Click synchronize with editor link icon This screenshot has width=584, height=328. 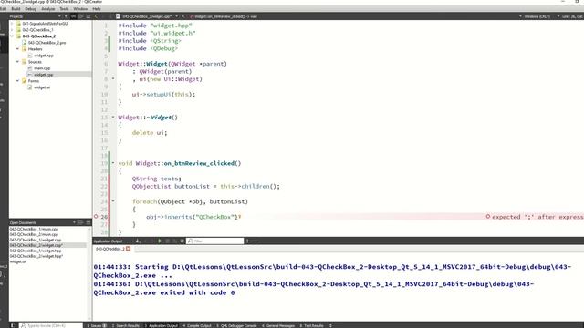click(73, 16)
